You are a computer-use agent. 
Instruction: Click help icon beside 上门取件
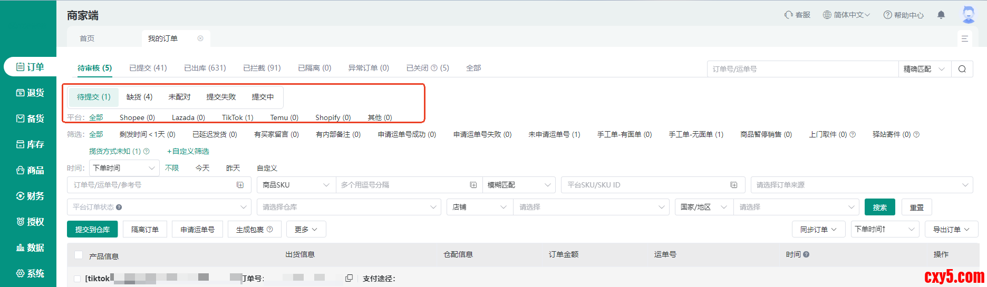click(x=853, y=134)
